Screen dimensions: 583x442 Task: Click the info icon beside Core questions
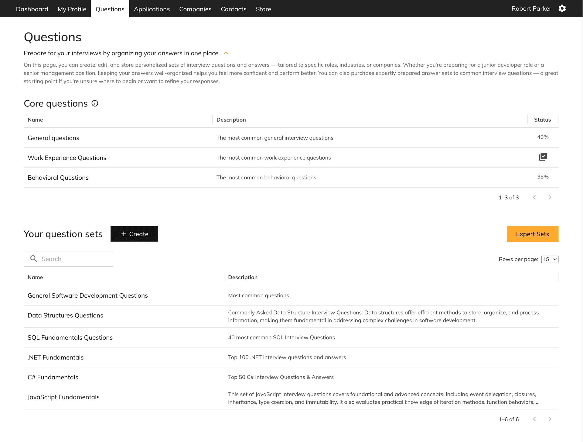[95, 103]
